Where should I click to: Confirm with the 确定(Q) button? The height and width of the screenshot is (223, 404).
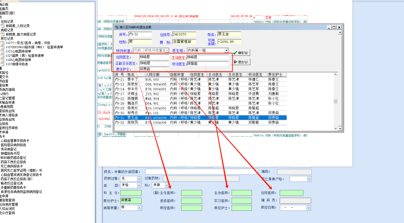coord(241,53)
